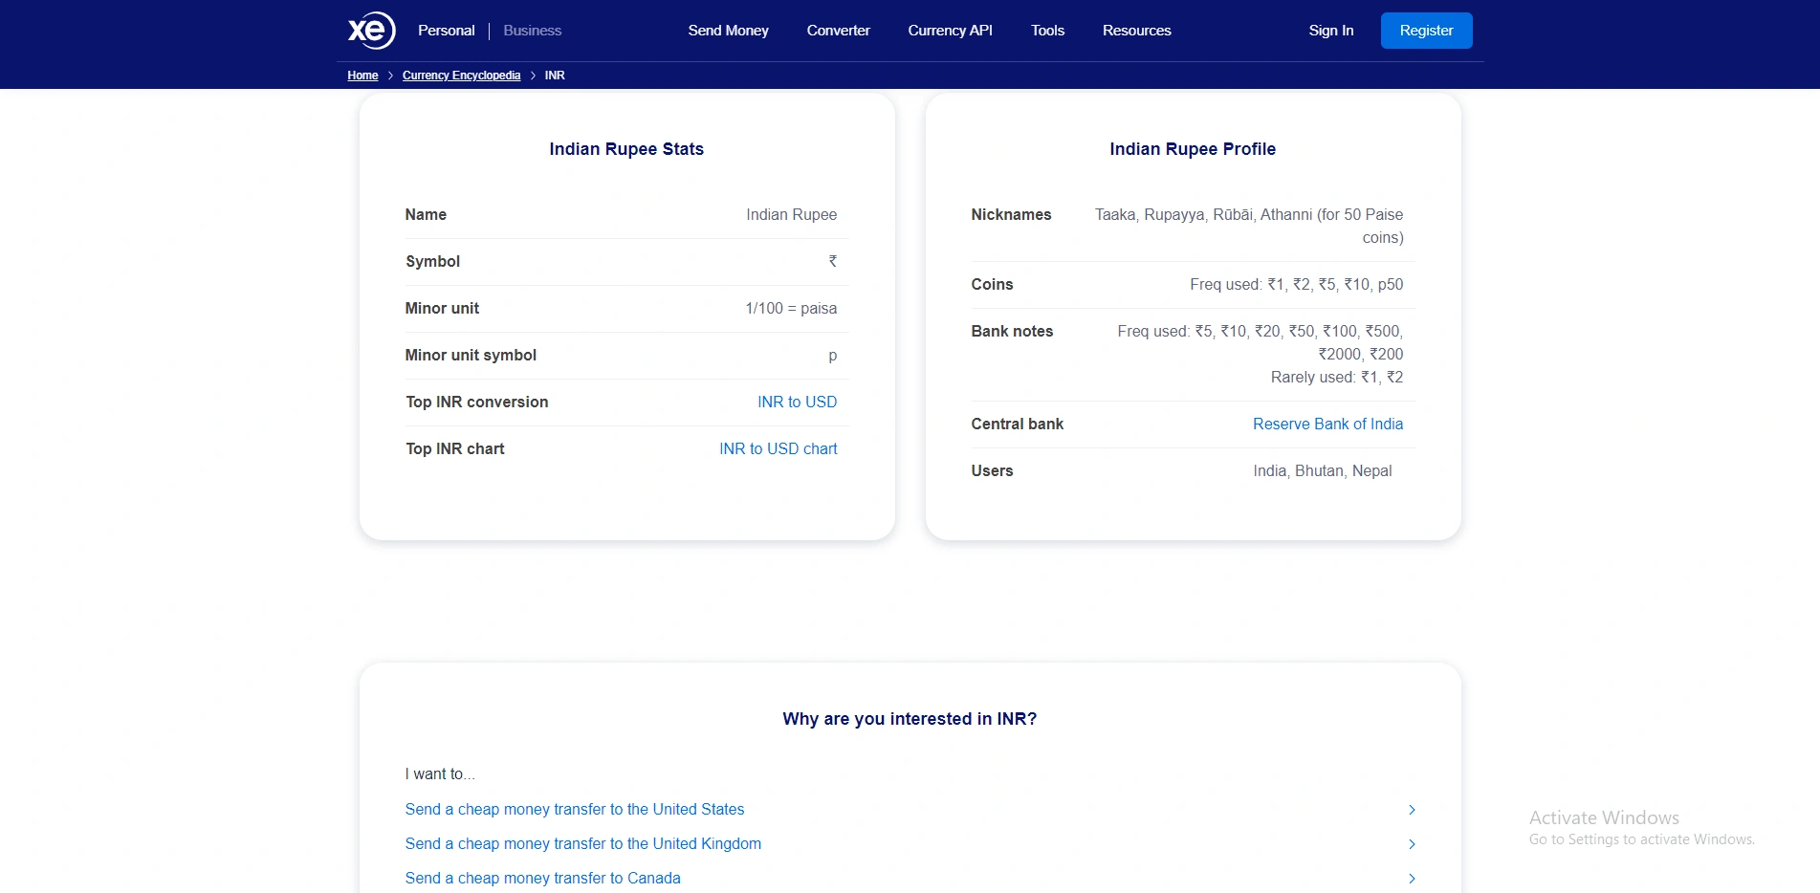Viewport: 1820px width, 893px height.
Task: Open the INR to USD conversion link
Action: pyautogui.click(x=797, y=403)
